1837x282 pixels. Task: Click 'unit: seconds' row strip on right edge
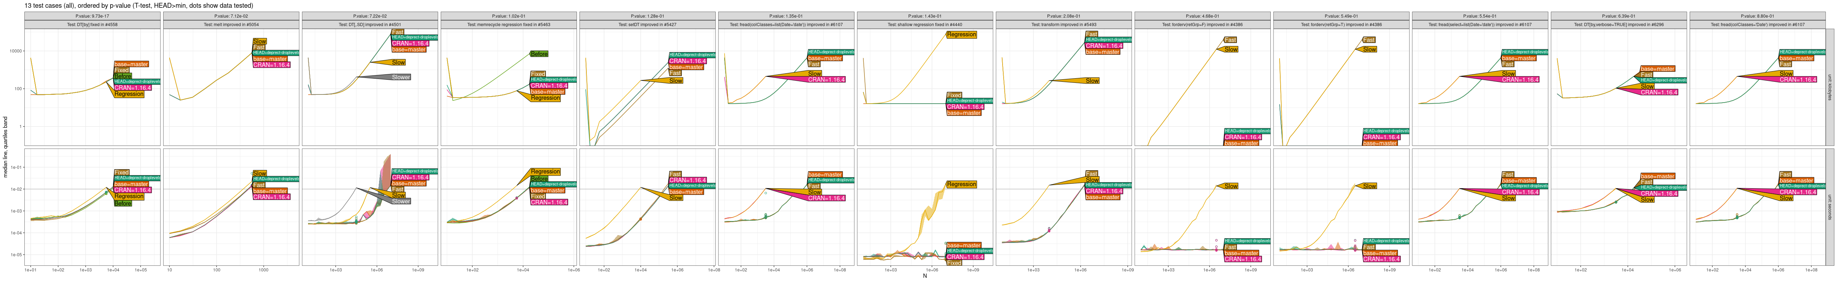(1829, 207)
